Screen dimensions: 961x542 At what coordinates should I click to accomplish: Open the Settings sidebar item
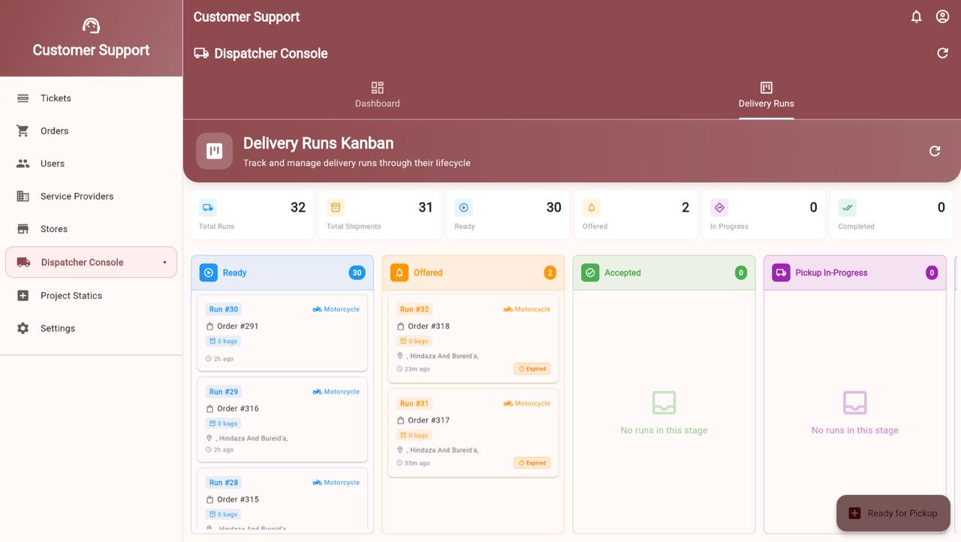click(x=58, y=328)
